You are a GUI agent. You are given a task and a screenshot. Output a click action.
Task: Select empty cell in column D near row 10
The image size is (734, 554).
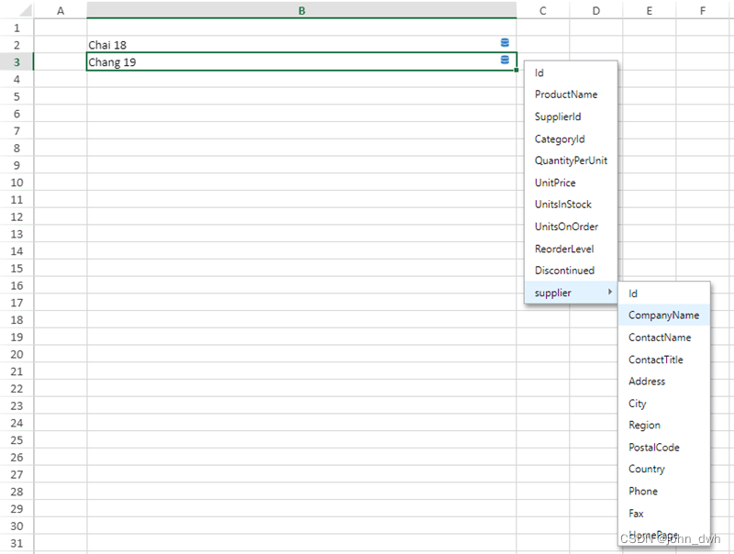click(x=595, y=183)
